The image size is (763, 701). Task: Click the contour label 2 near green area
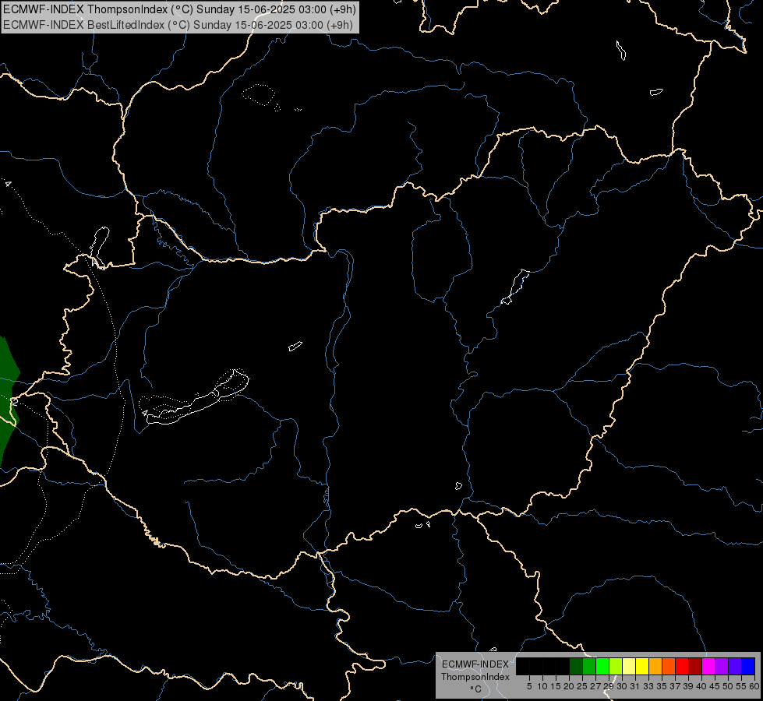15,402
